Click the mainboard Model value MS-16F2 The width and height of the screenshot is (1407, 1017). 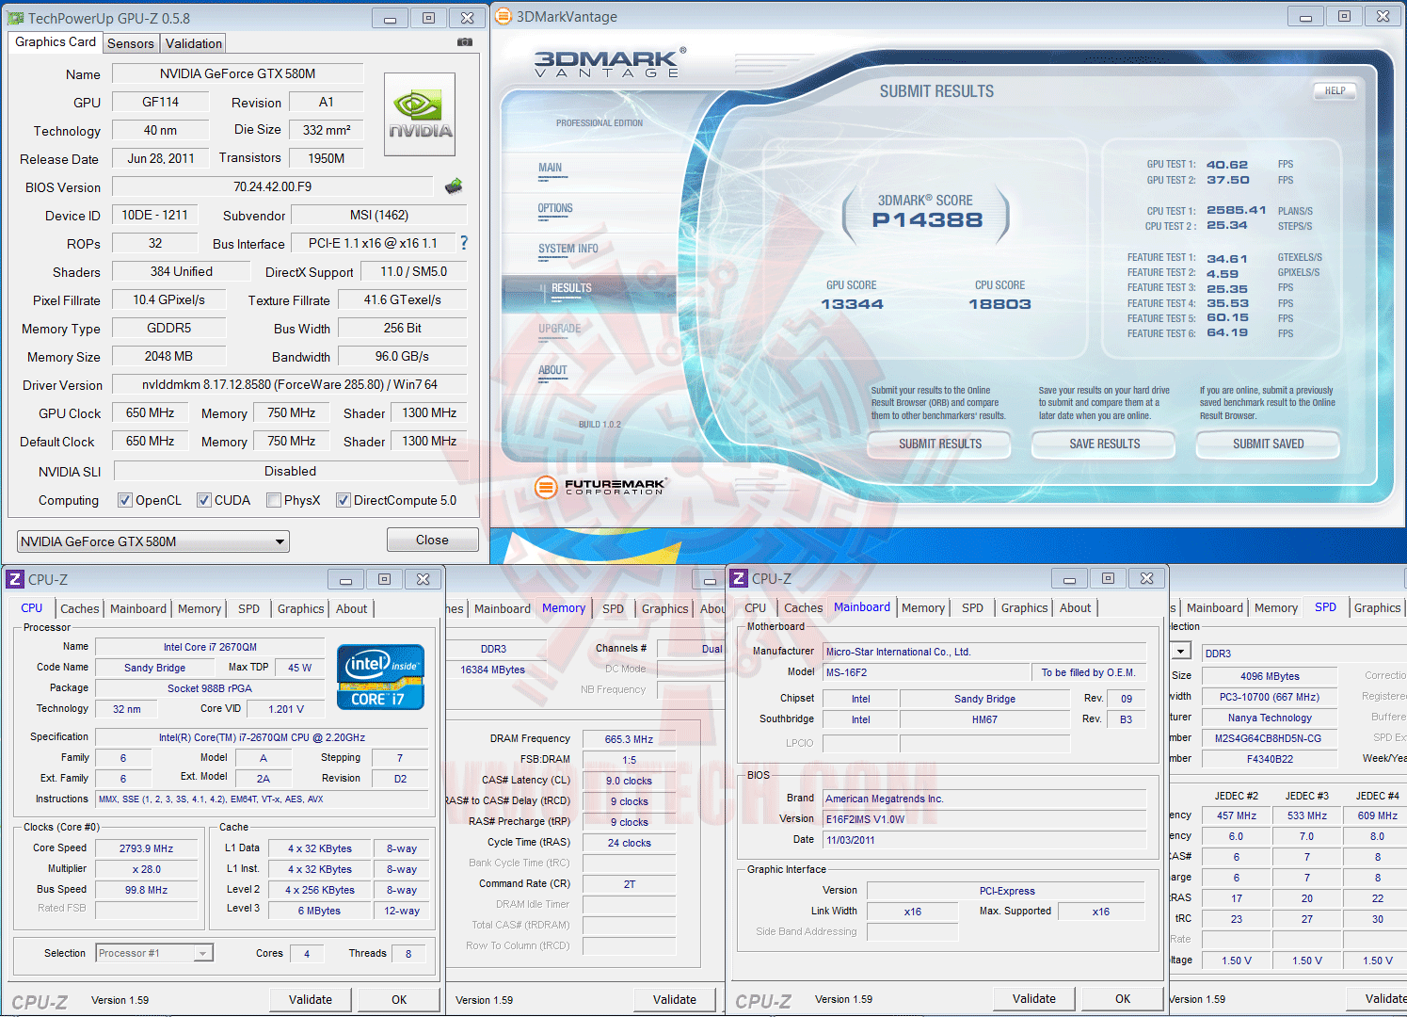[927, 672]
